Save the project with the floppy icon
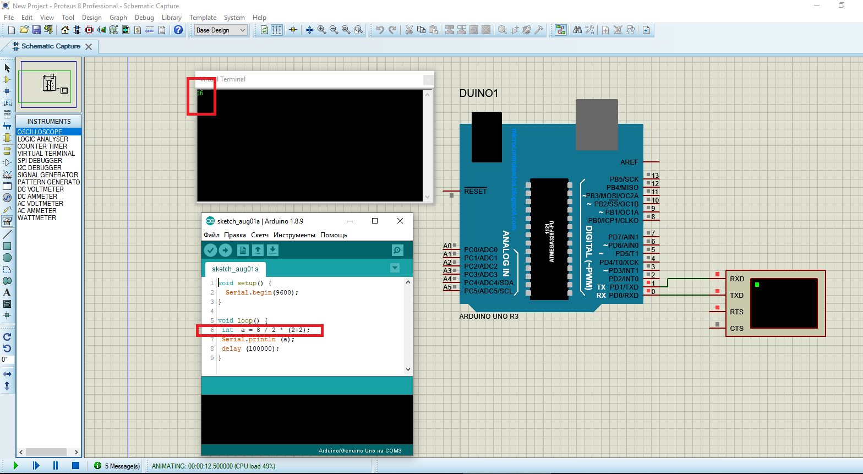The height and width of the screenshot is (474, 863). 36,30
